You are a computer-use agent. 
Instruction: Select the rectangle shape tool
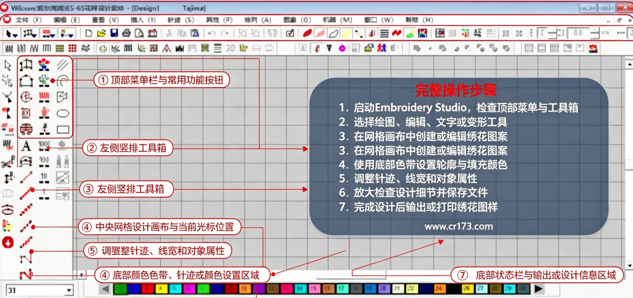(x=63, y=129)
